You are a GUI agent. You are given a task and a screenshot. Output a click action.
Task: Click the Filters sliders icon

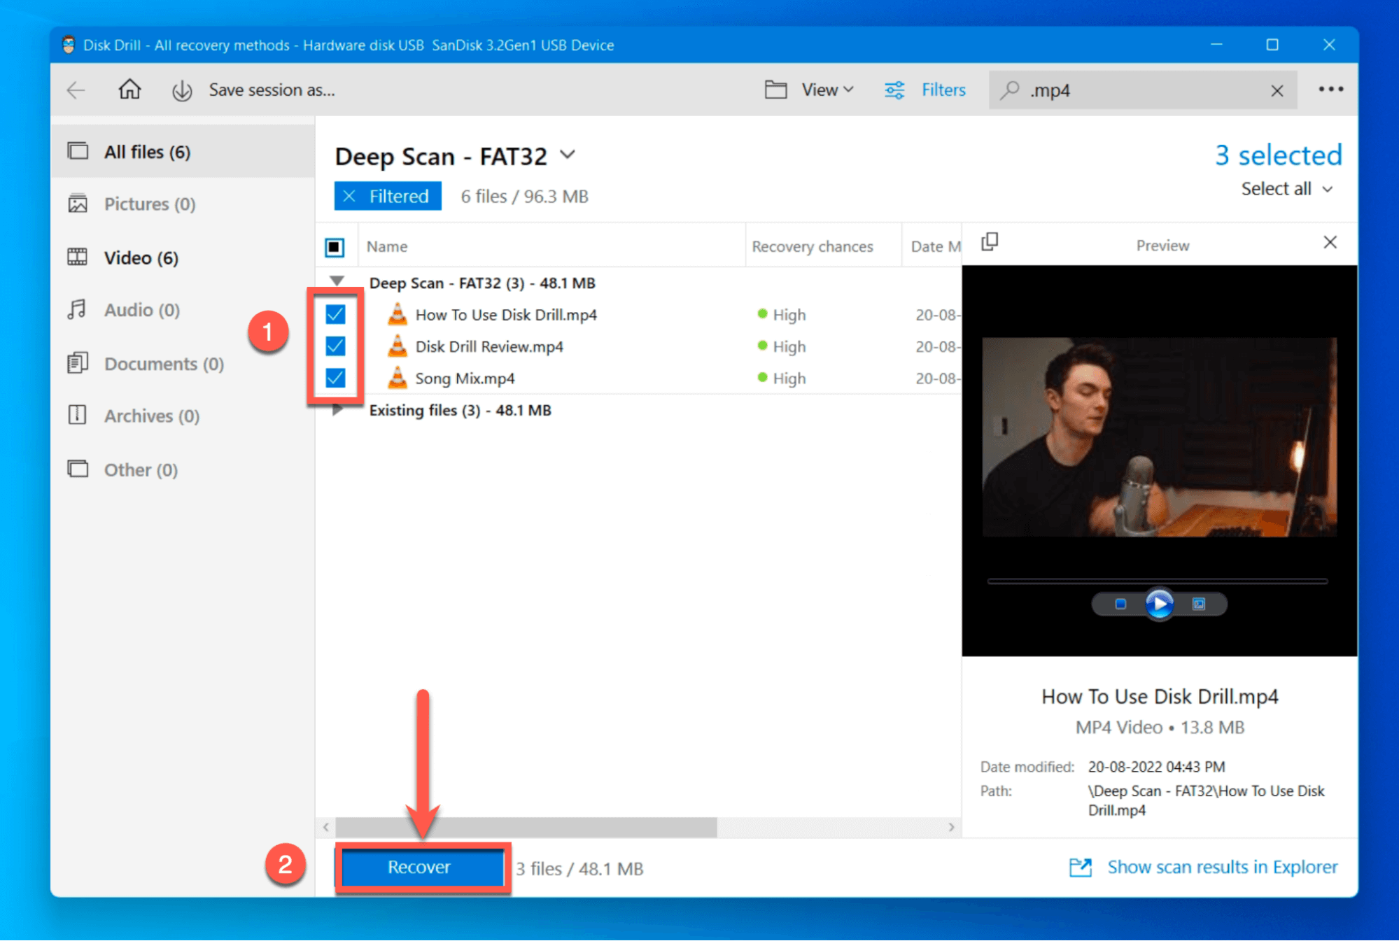(x=895, y=90)
